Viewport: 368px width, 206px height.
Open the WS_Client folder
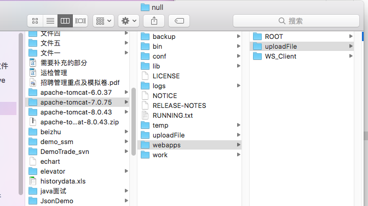[302, 56]
